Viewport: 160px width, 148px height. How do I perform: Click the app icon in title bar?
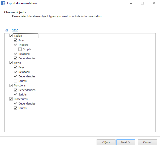click(x=3, y=4)
